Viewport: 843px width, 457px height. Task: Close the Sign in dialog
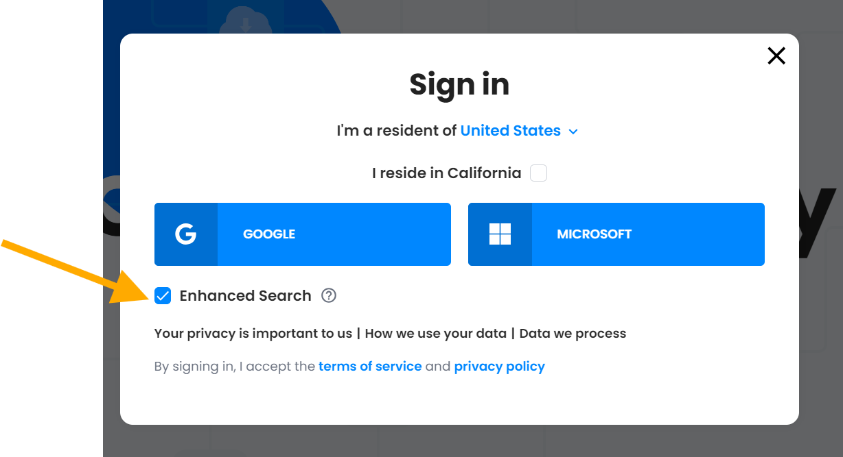click(x=776, y=55)
